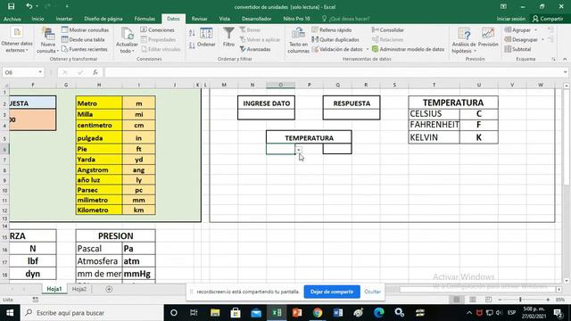Screen dimensions: 571x321
Task: Click vertical scrollbar down arrow
Action: (x=566, y=281)
